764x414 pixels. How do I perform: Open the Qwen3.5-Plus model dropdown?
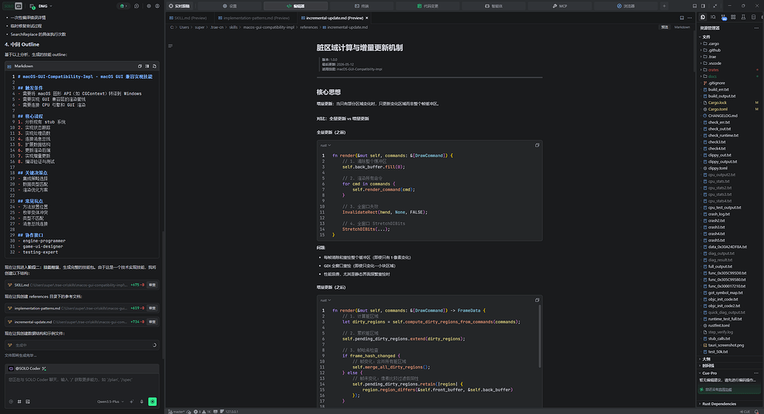coord(110,401)
